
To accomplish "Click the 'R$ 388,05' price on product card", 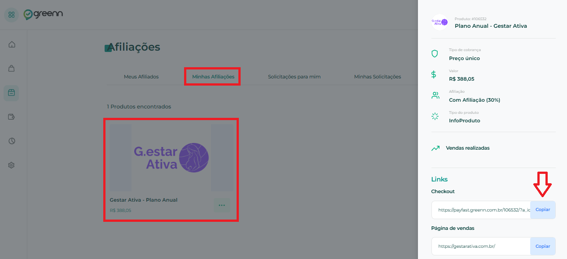I will pos(120,210).
